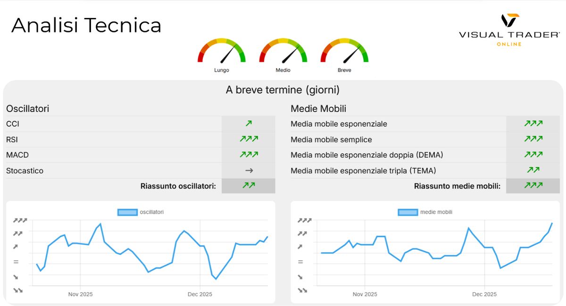The height and width of the screenshot is (306, 566).
Task: Click the CCI trend arrow icon
Action: coord(249,123)
